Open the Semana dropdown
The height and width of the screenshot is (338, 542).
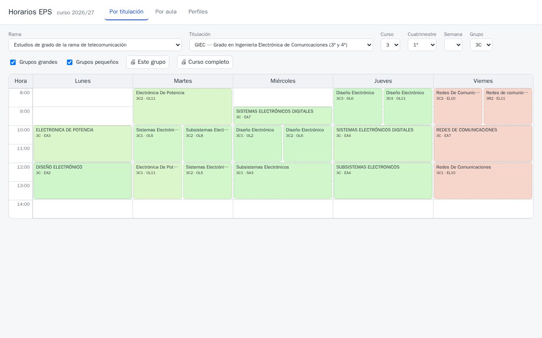point(453,45)
